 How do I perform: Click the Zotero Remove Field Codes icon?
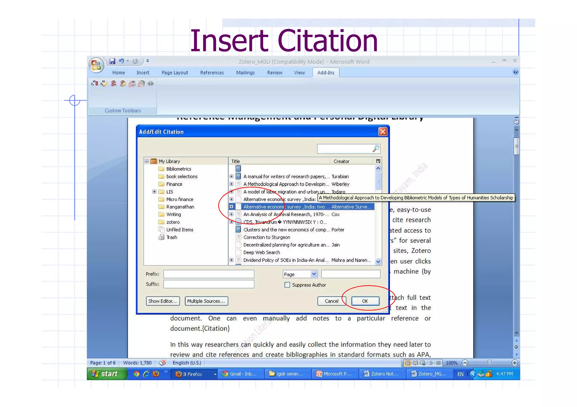(151, 84)
